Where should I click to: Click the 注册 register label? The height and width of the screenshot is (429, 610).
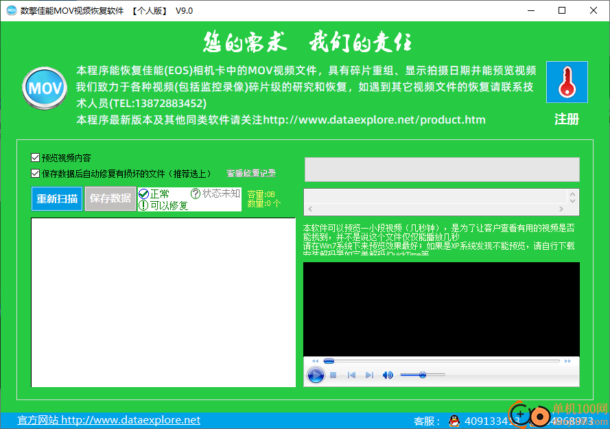[x=567, y=119]
